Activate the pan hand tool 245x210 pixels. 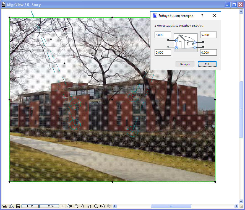tap(89, 206)
